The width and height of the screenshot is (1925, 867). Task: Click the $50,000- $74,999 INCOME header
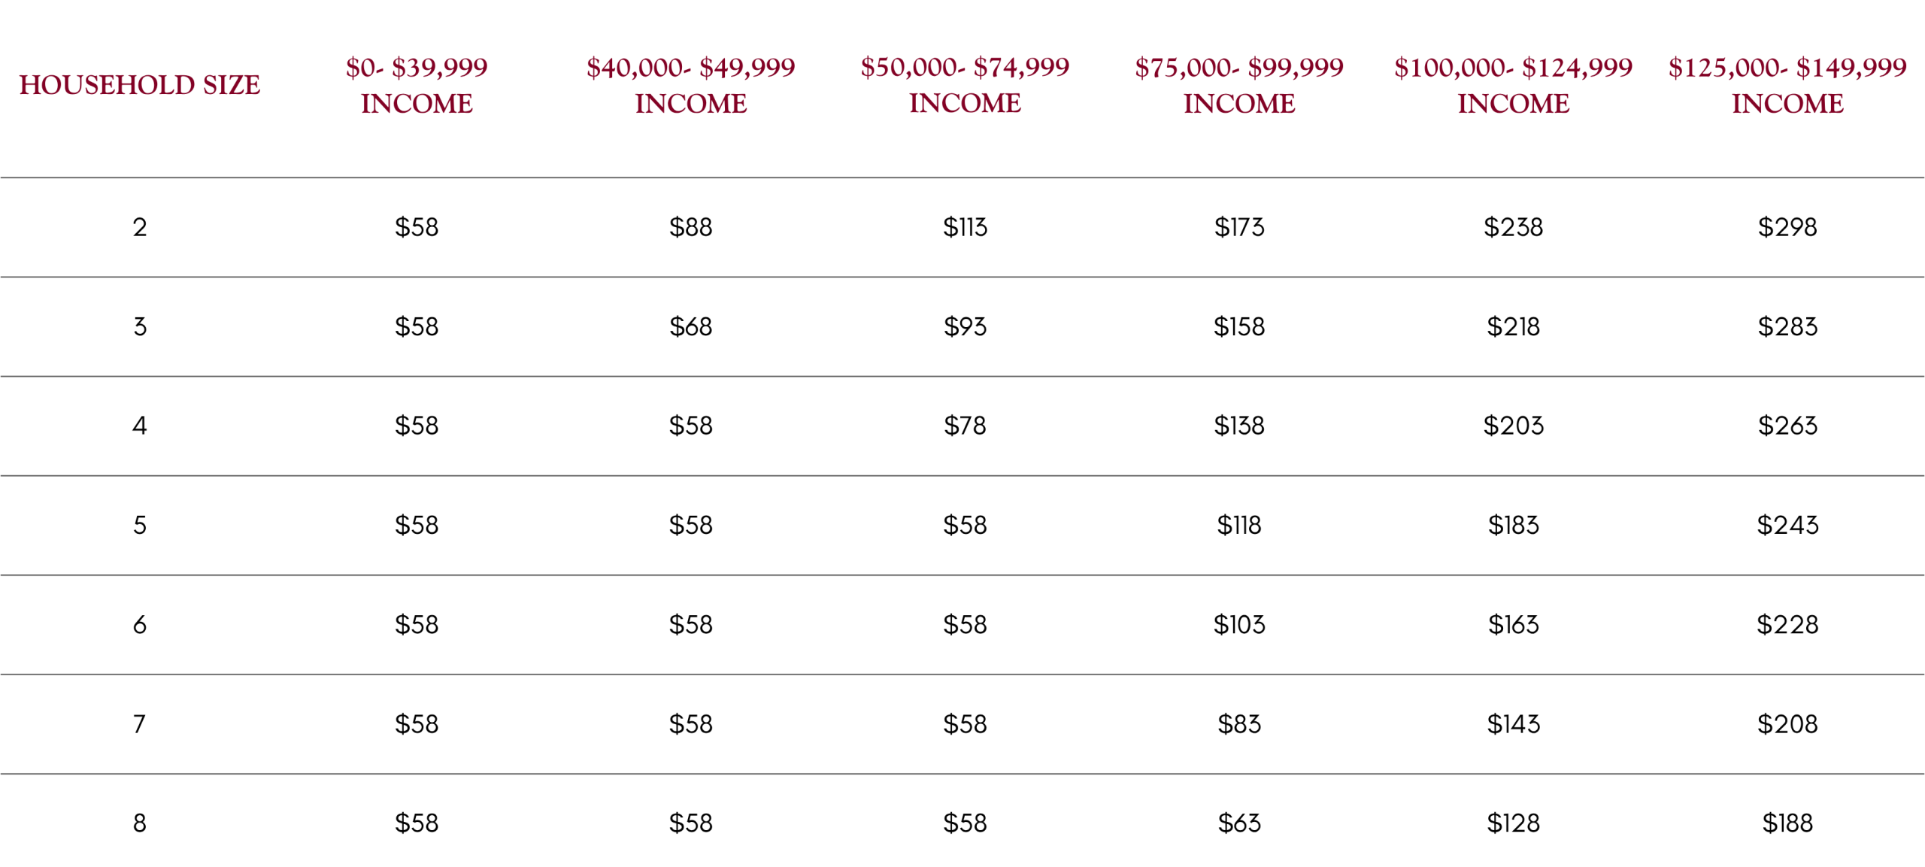964,85
